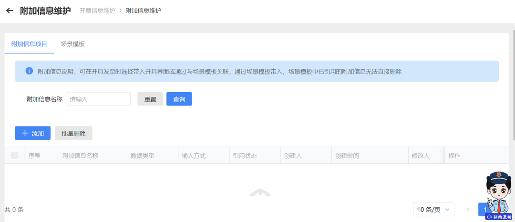Select page 1 in the pagination
Screen dimensions: 515x222
(x=484, y=210)
